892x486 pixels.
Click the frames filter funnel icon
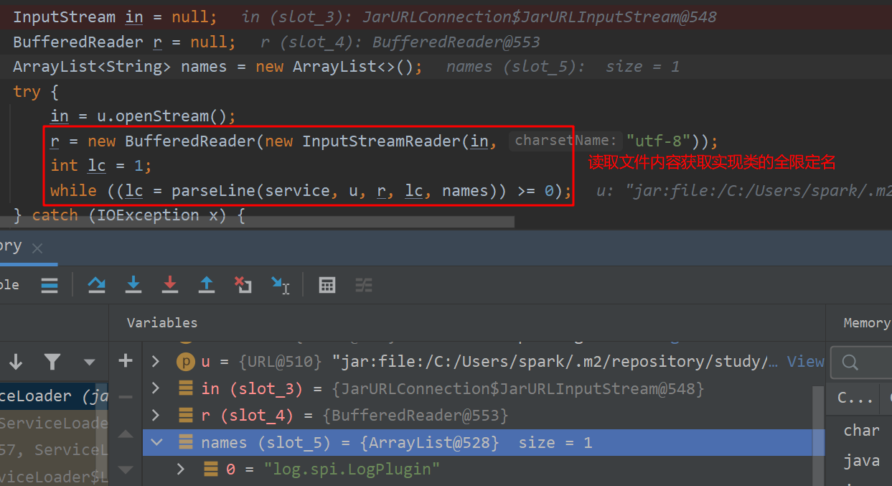tap(52, 361)
